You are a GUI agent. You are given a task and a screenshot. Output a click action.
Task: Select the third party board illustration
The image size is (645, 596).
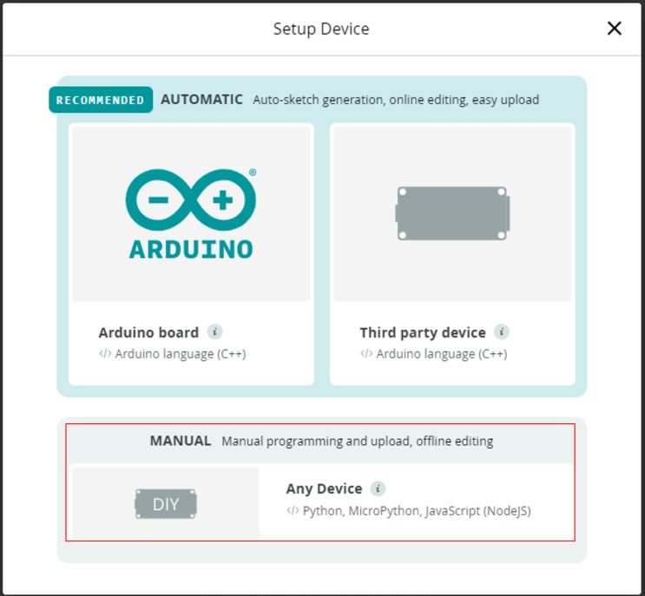pyautogui.click(x=452, y=213)
